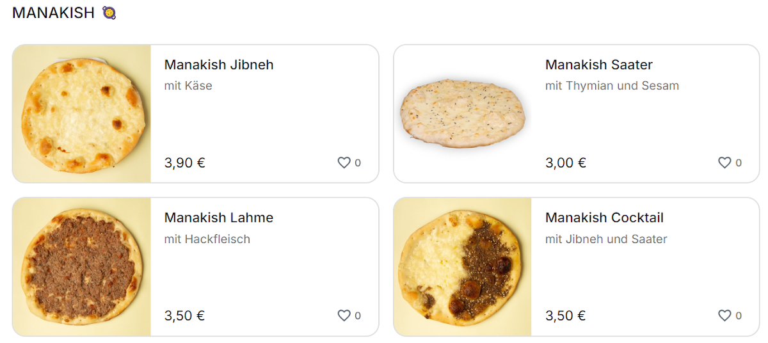Tap heart icon on Manakish Cocktail

pos(724,315)
